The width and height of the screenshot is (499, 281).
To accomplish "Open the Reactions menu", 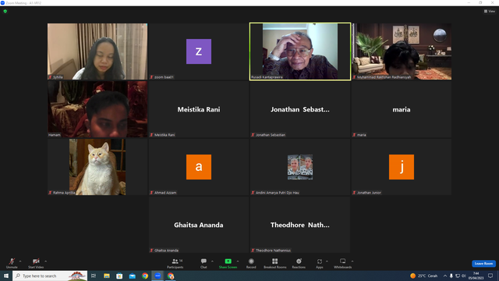I will point(299,263).
